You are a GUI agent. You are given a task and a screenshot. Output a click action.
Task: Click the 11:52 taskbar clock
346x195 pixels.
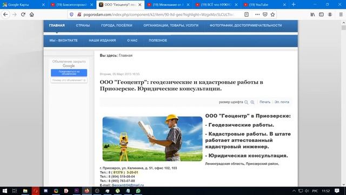[325, 191]
